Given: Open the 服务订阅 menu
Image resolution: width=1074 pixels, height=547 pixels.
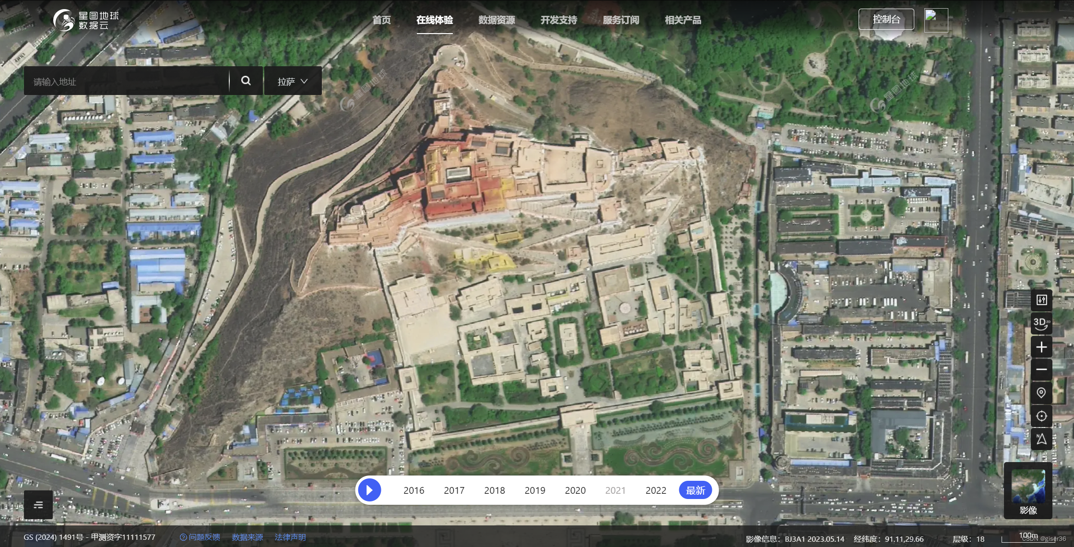Looking at the screenshot, I should coord(621,20).
